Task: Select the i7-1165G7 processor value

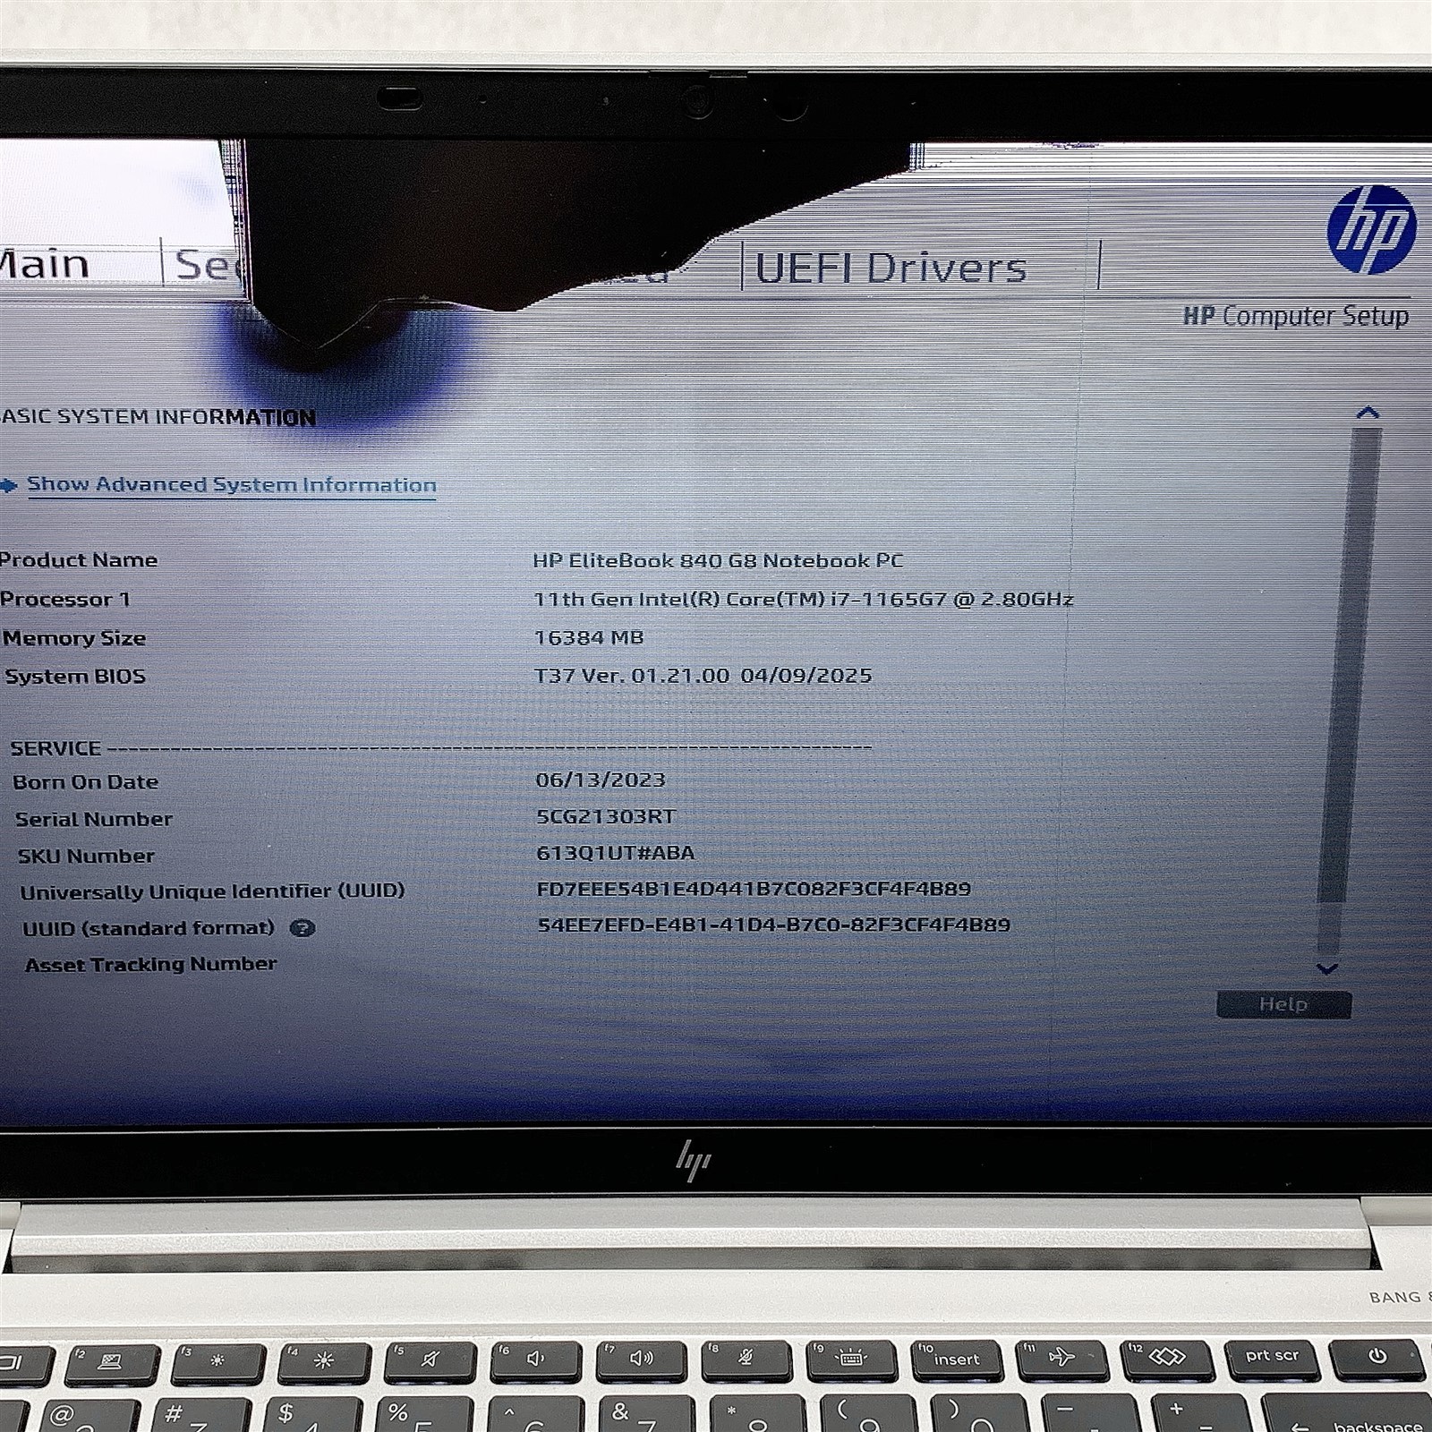Action: click(803, 599)
